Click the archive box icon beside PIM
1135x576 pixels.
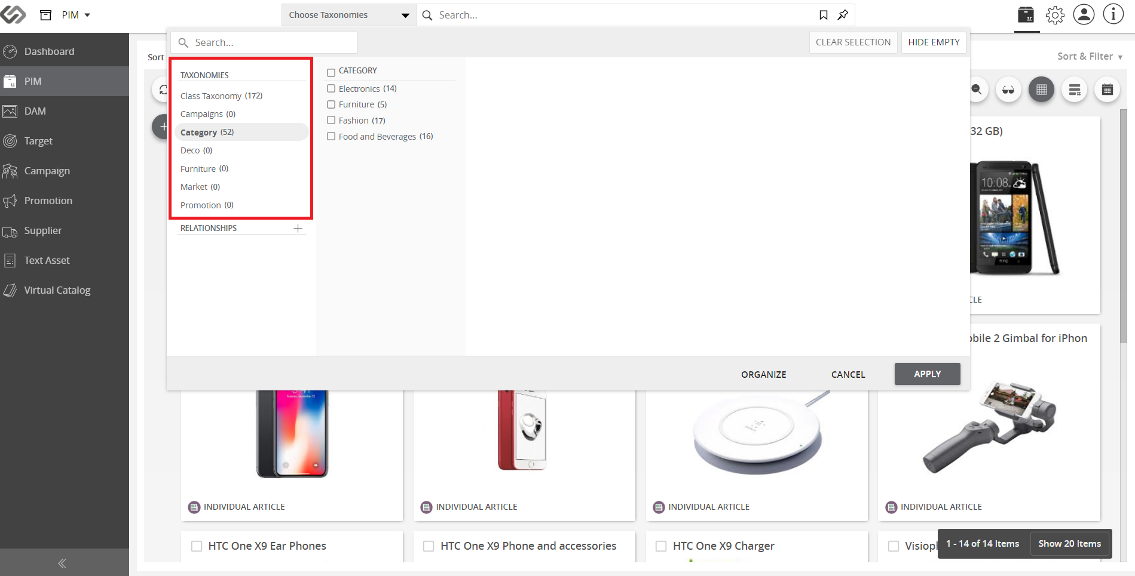(x=45, y=15)
